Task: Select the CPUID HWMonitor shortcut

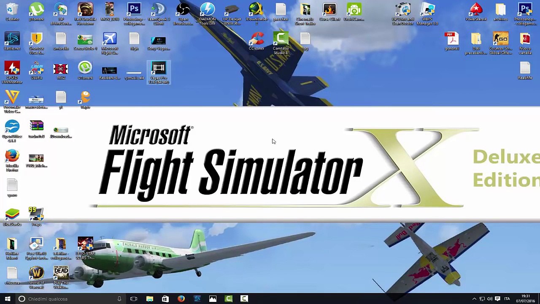Action: coord(12,72)
